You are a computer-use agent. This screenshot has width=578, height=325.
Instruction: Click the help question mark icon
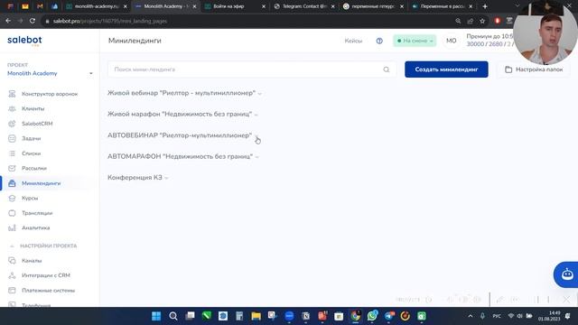(x=379, y=41)
